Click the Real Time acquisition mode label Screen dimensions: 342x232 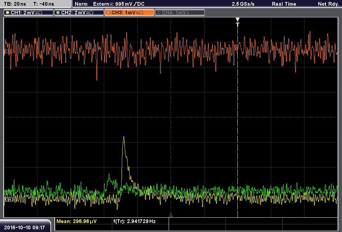[284, 4]
